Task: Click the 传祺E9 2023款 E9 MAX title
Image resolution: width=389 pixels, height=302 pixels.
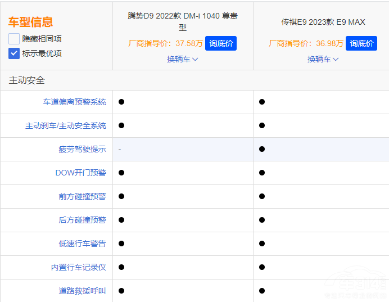Action: [x=323, y=22]
